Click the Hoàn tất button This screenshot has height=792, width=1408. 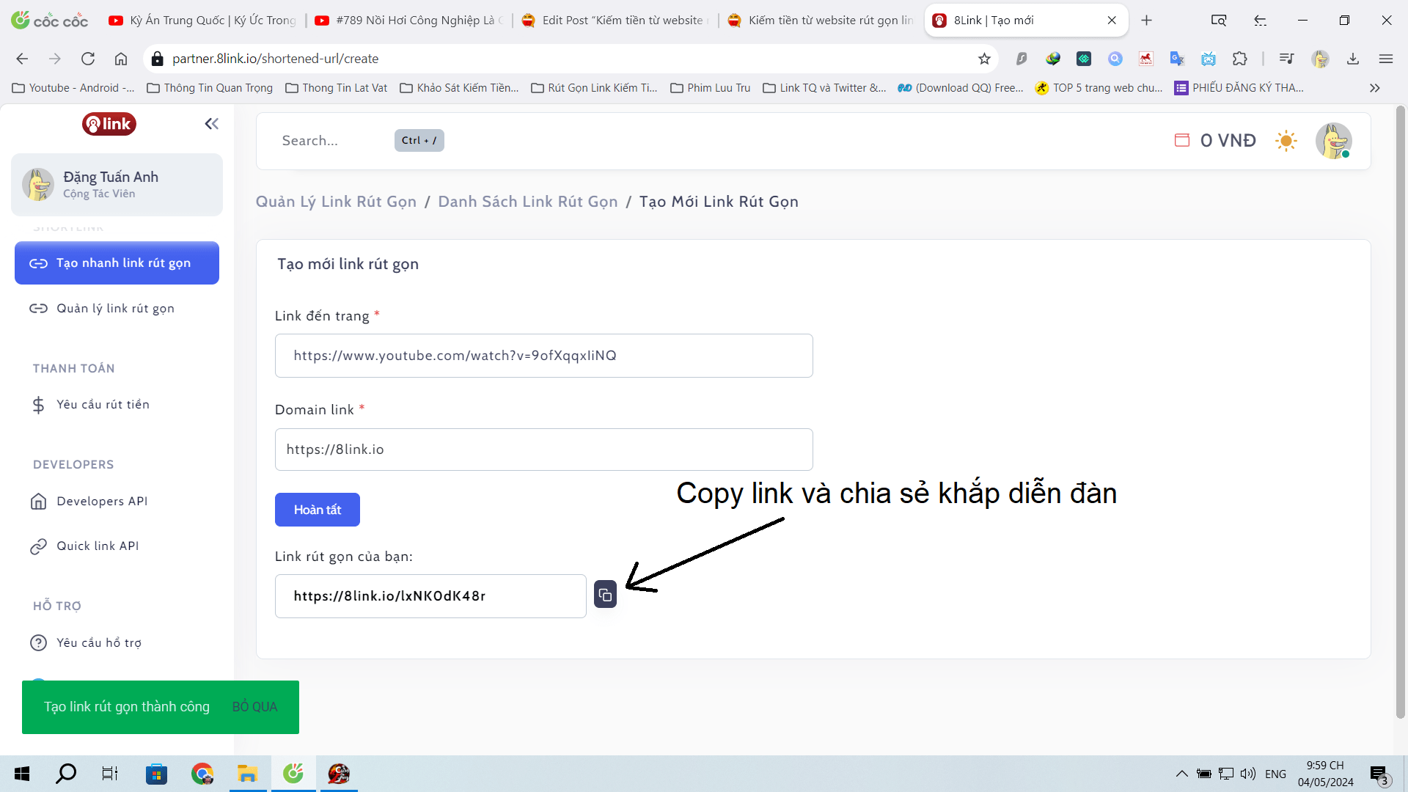pyautogui.click(x=318, y=510)
